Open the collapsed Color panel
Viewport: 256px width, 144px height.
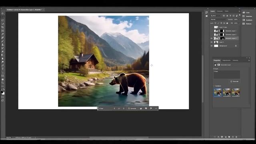coord(246,12)
